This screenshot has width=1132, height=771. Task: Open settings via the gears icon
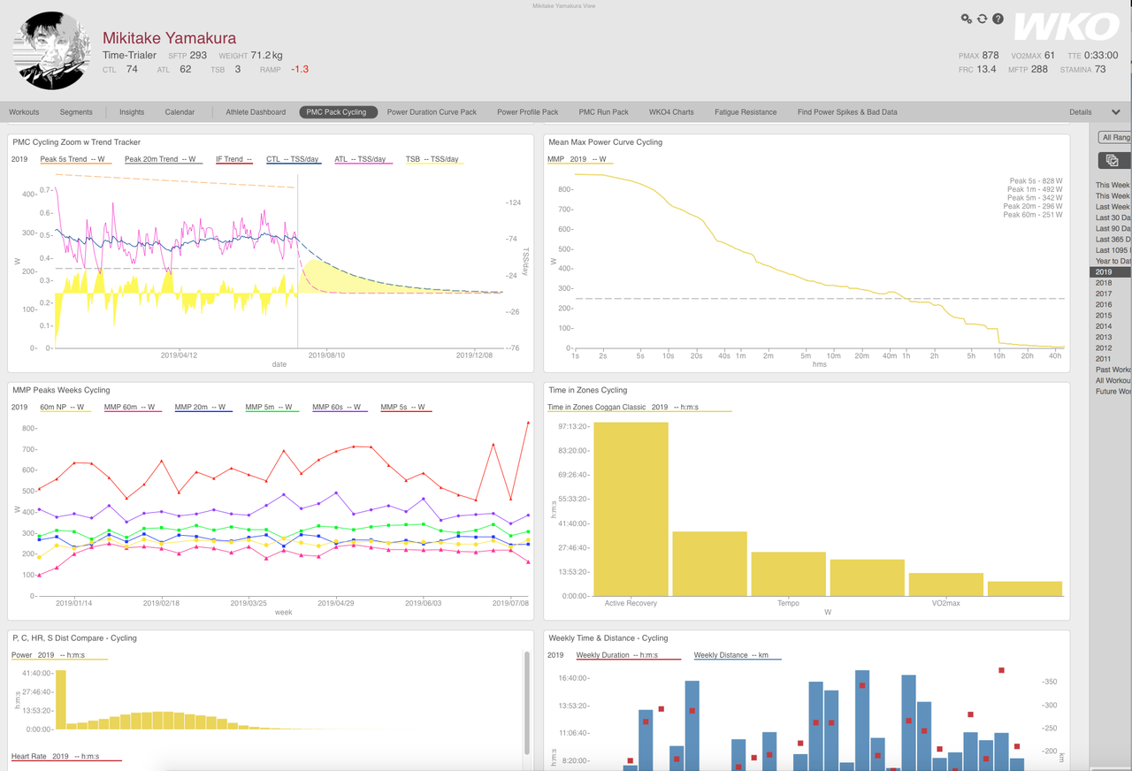967,19
